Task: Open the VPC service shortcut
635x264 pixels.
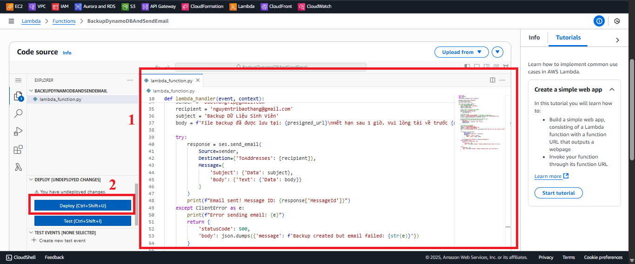Action: pyautogui.click(x=38, y=7)
